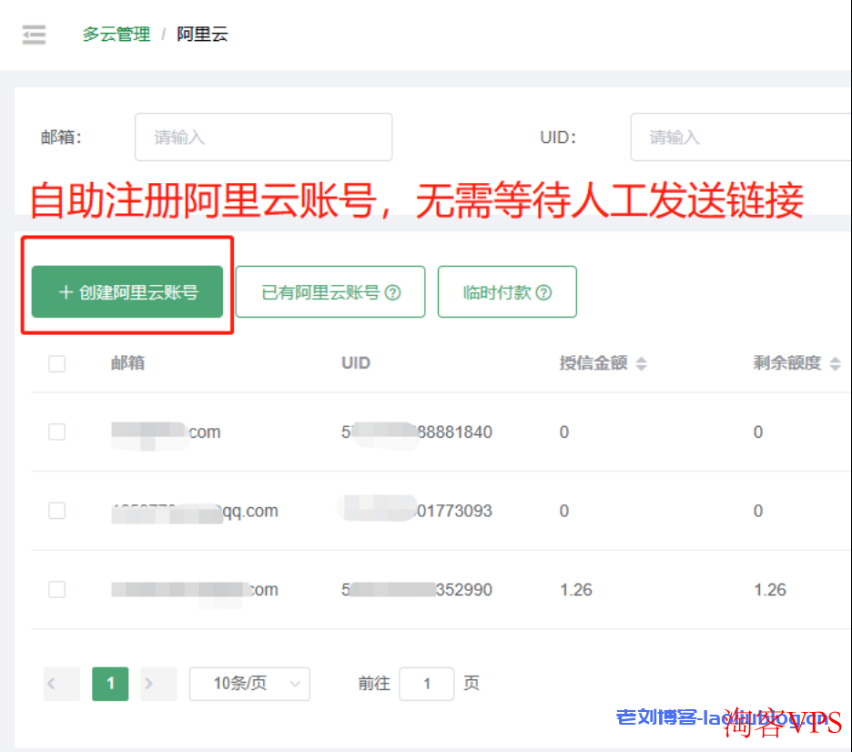Click the email ending in qq.com

tap(195, 511)
